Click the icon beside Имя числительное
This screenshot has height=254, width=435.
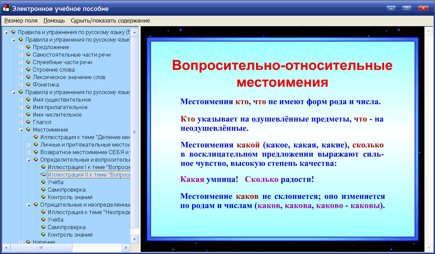point(28,115)
